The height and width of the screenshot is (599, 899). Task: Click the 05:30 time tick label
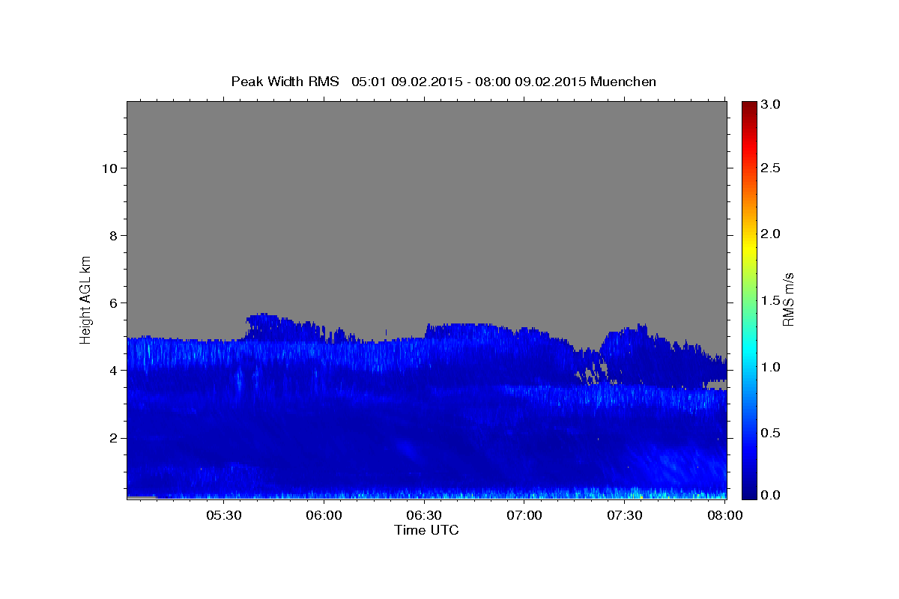click(224, 515)
